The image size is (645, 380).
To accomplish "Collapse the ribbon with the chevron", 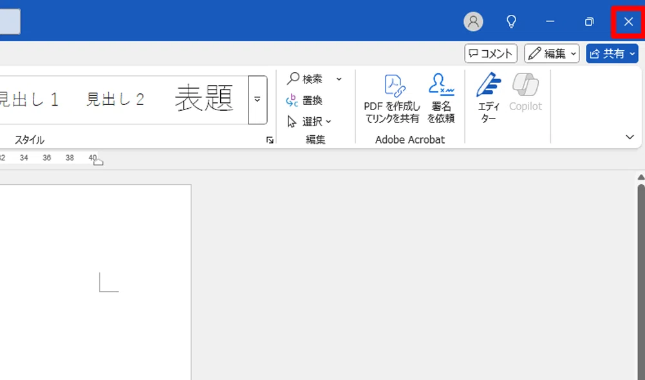I will [630, 137].
